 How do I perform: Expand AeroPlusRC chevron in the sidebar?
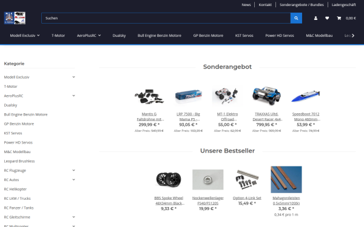73,96
